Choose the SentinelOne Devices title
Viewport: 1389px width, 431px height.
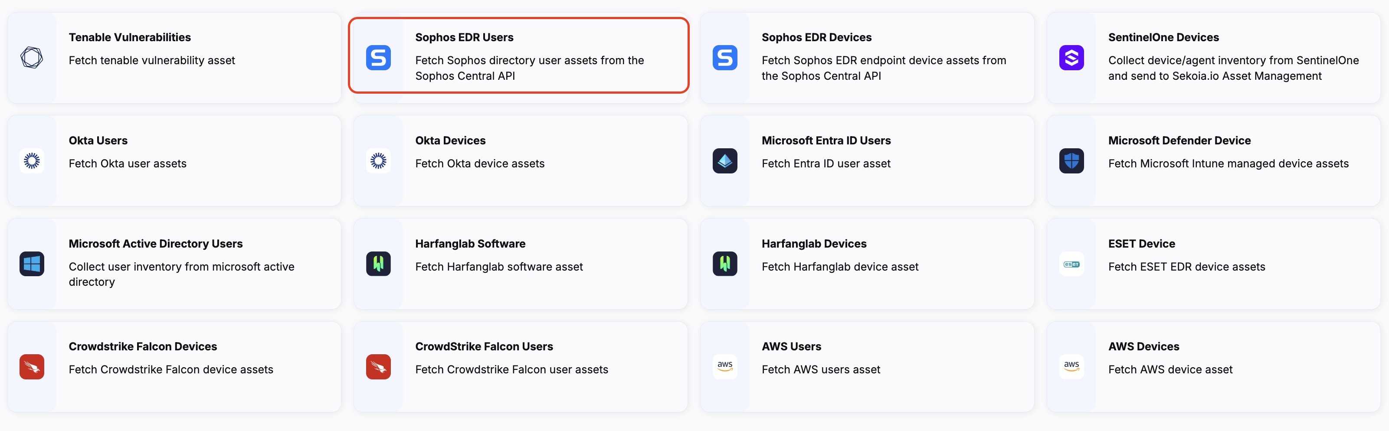(x=1163, y=37)
